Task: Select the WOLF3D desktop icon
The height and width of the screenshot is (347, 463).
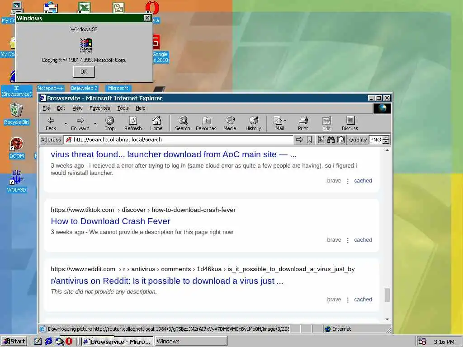Action: 16,181
